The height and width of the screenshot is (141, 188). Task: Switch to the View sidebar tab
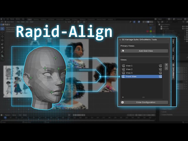pyautogui.click(x=173, y=58)
